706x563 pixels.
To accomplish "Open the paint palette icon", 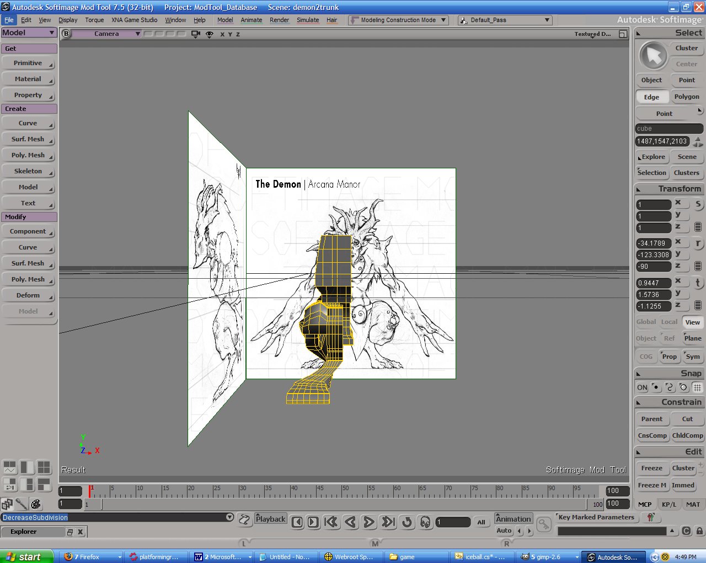I will (x=36, y=503).
